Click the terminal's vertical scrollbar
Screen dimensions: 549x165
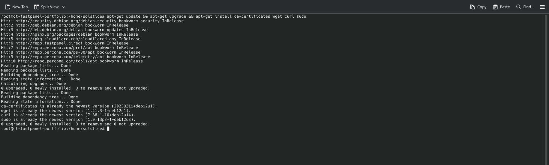(546, 85)
